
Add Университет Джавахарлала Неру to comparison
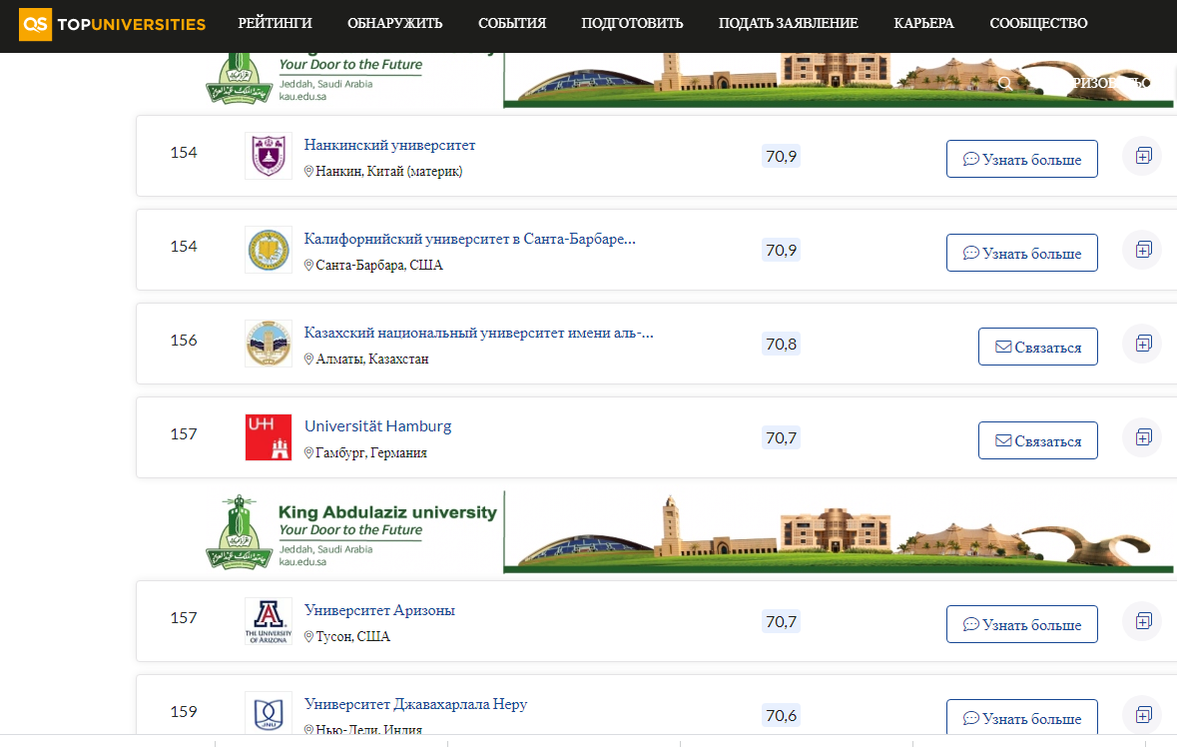(x=1143, y=715)
